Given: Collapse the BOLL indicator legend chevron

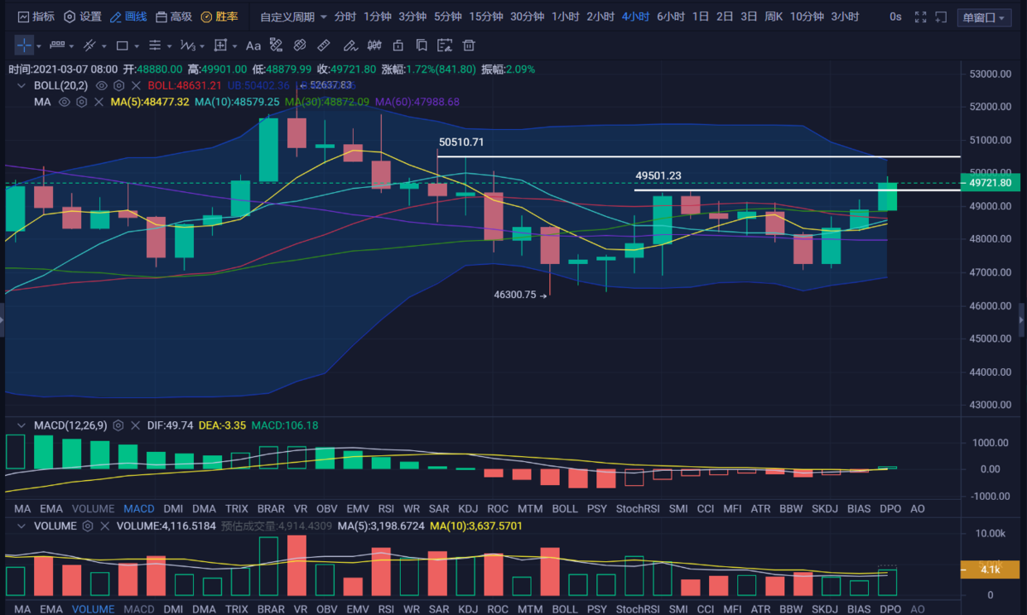Looking at the screenshot, I should coord(22,85).
